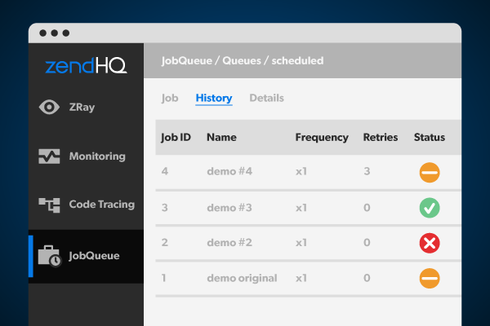Screen dimensions: 490x326
Task: Click the Code Tracing hierarchy icon
Action: [49, 205]
